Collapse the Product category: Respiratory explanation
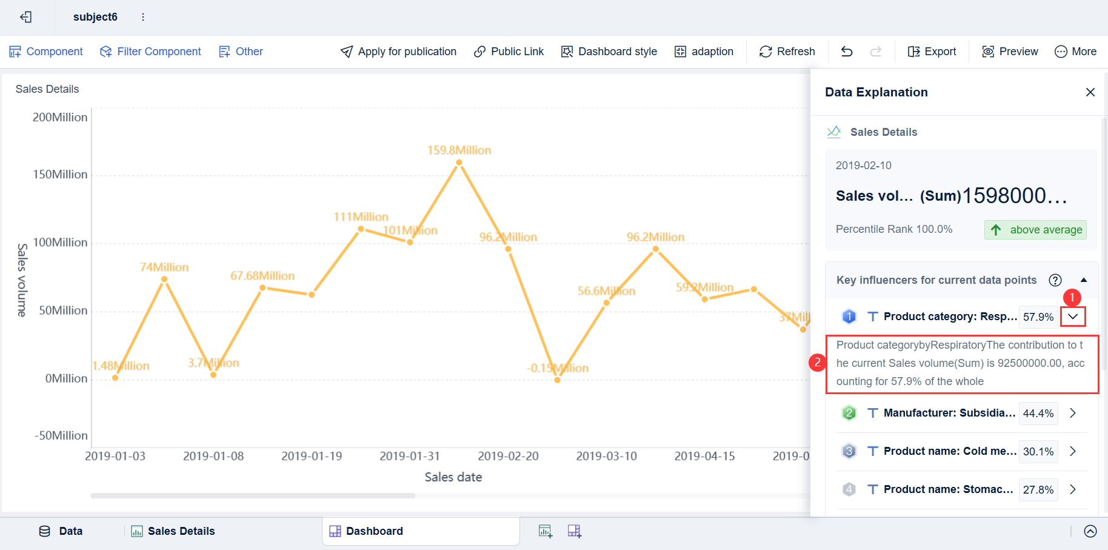Image resolution: width=1108 pixels, height=550 pixels. [1073, 317]
